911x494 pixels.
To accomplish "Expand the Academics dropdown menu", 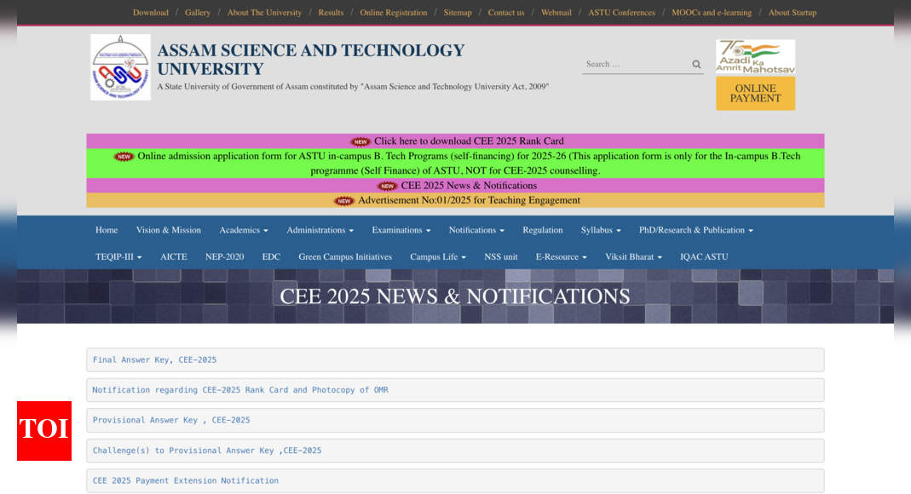I will 243,230.
